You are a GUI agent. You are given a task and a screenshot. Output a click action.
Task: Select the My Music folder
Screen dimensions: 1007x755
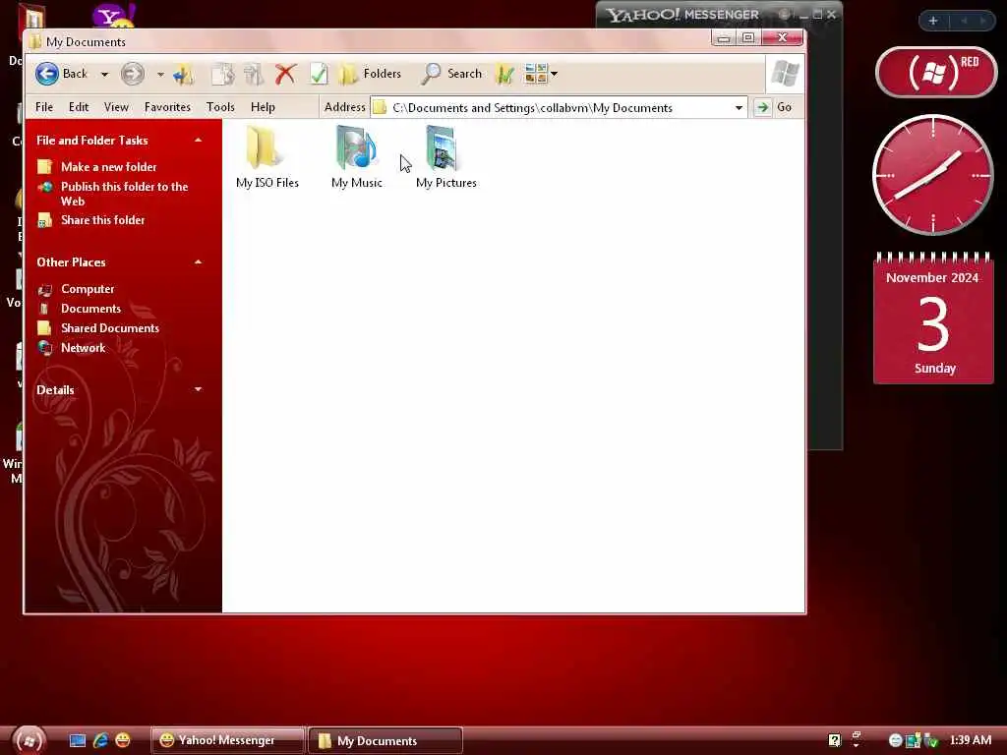tap(356, 157)
